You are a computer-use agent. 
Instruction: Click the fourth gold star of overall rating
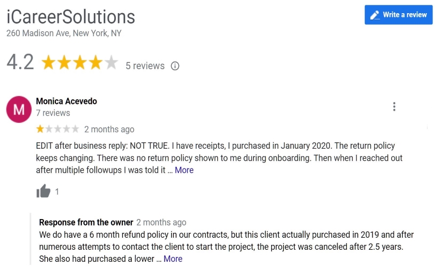(x=95, y=62)
